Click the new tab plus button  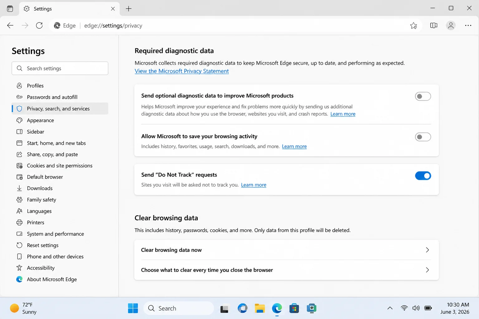[x=128, y=9]
